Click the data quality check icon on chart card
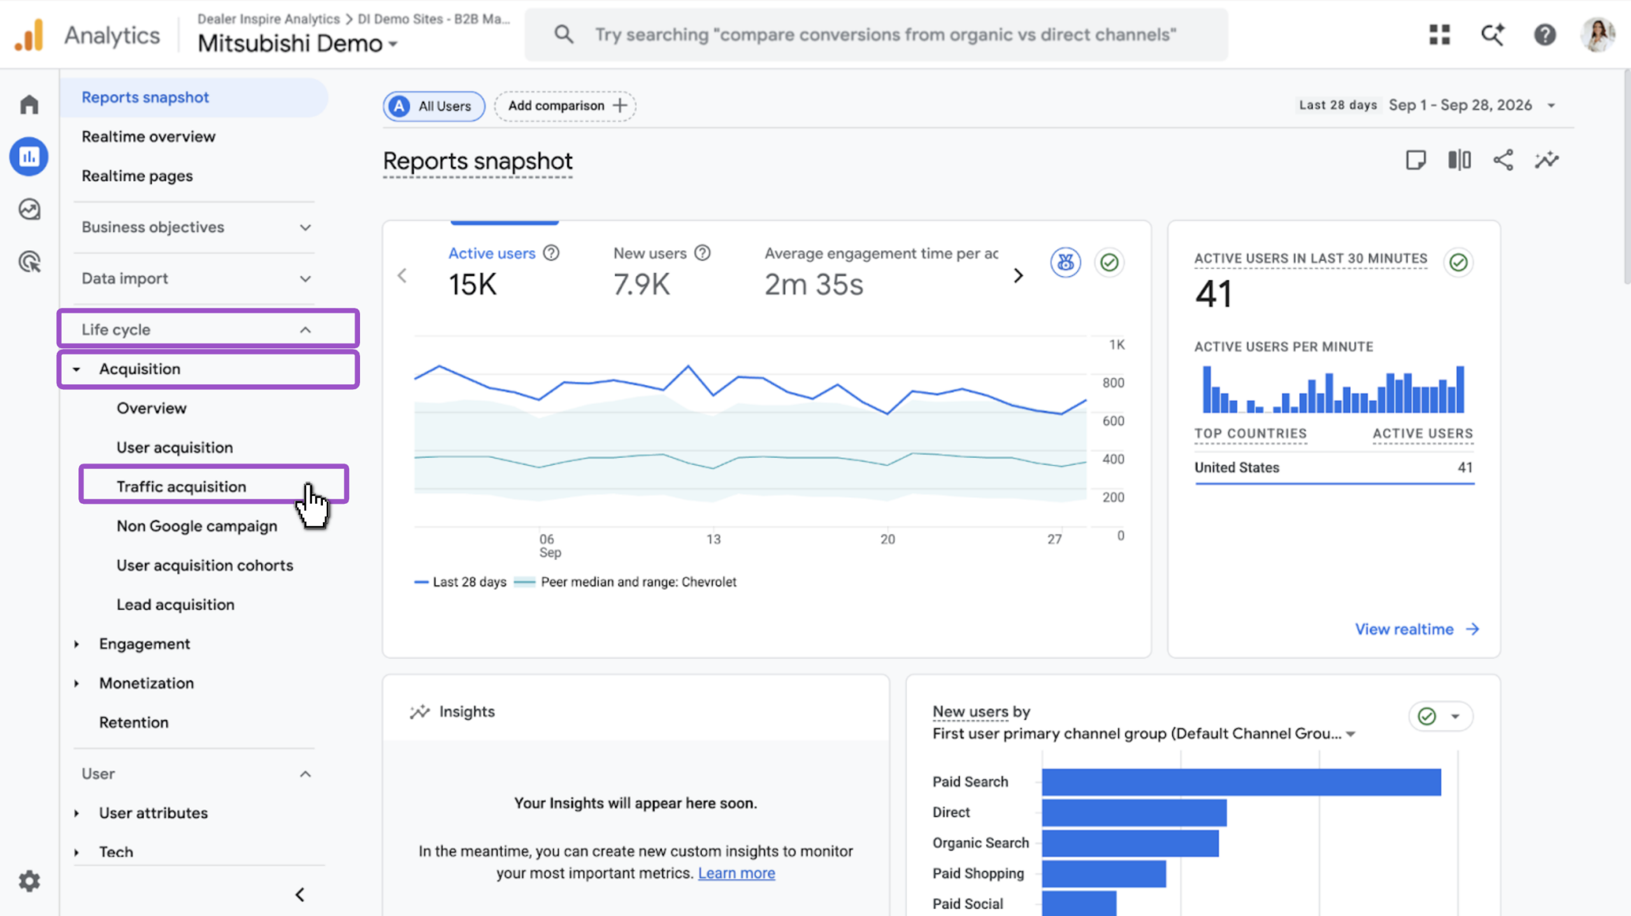Image resolution: width=1631 pixels, height=916 pixels. click(x=1109, y=262)
